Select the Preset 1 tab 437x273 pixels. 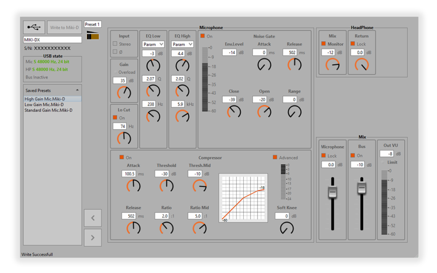tap(93, 24)
